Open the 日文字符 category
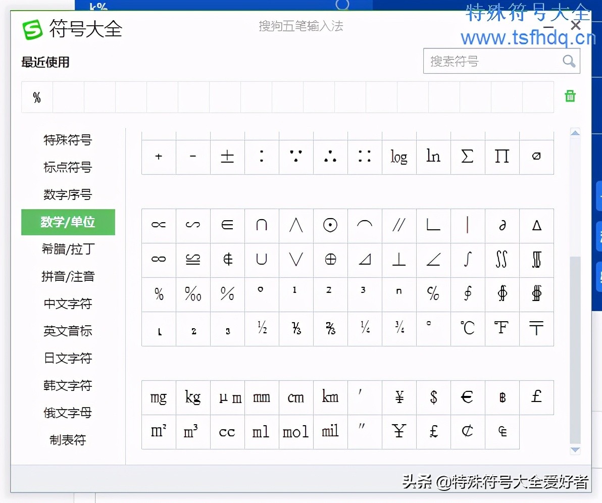Screen dimensions: 602x503 tap(68, 358)
